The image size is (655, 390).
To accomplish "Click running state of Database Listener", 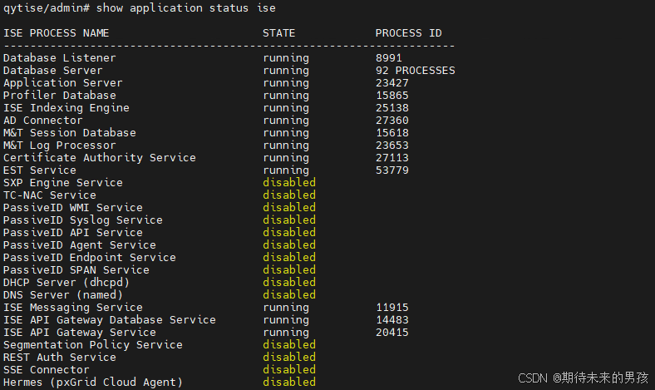I will point(286,57).
